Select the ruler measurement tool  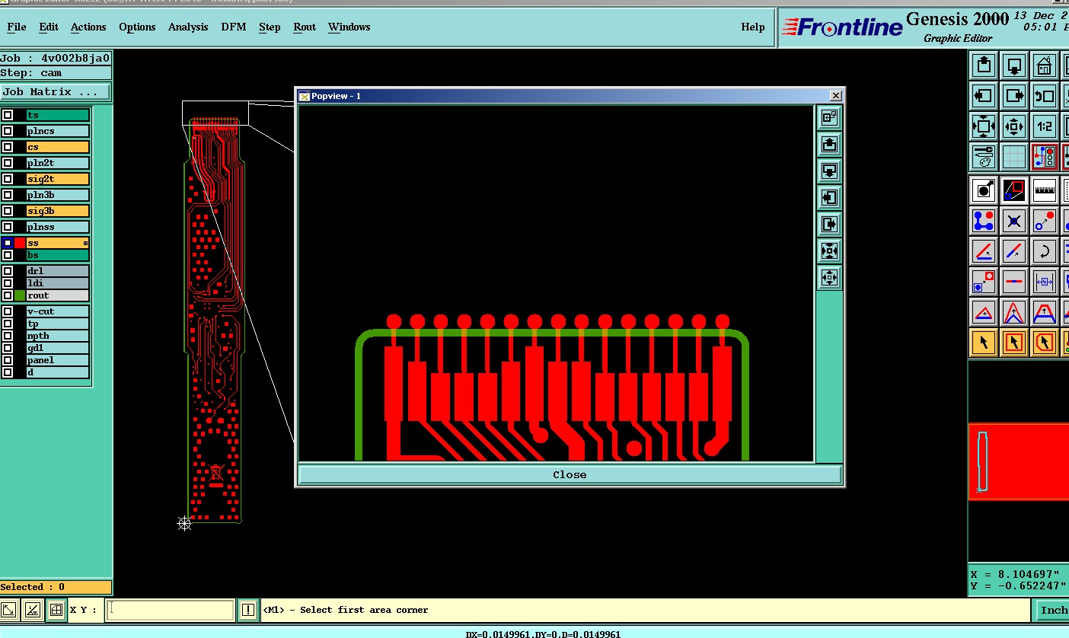1045,190
